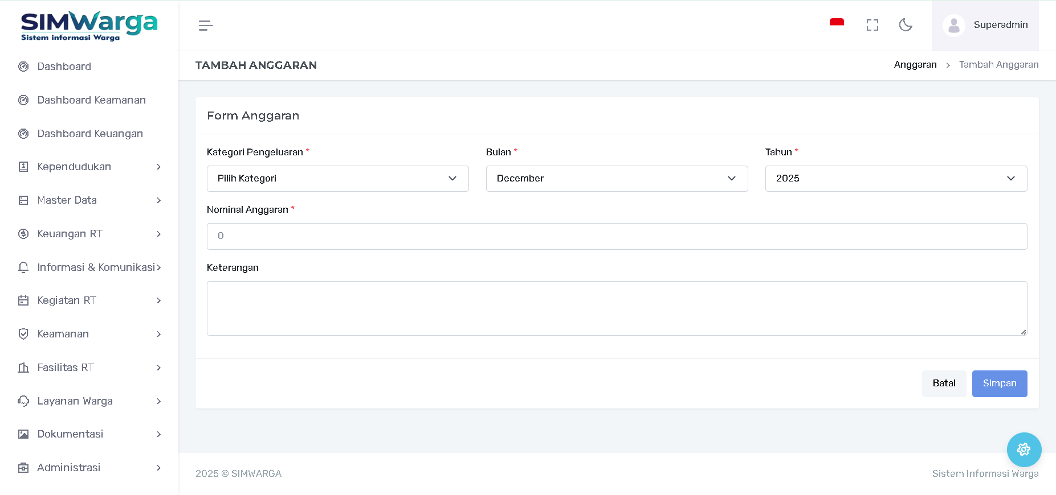The image size is (1056, 495).
Task: Expand the Keuangan RT sidebar menu
Action: pos(89,234)
